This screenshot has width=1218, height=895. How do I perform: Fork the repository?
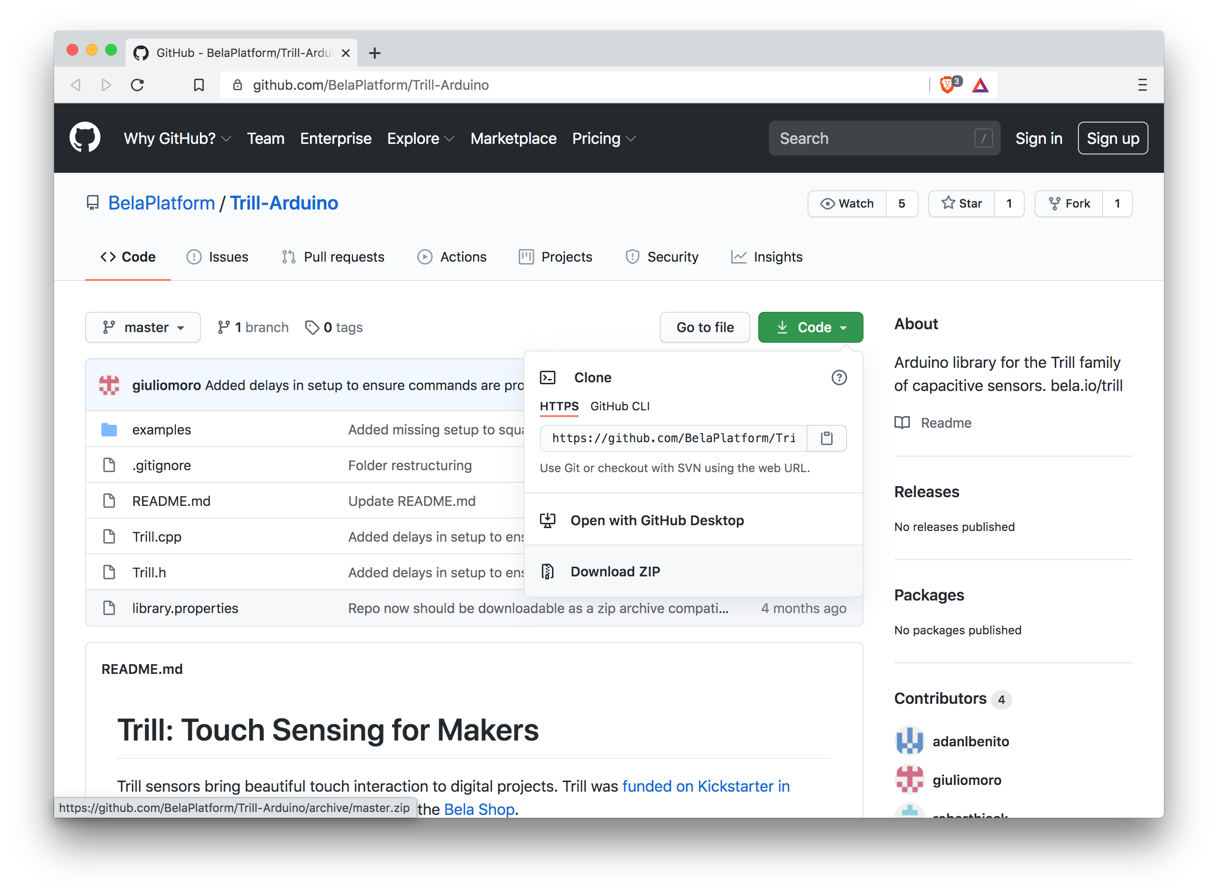tap(1068, 204)
